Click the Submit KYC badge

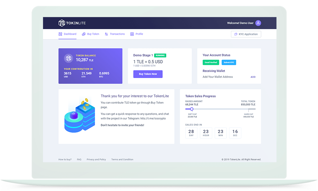tap(229, 62)
